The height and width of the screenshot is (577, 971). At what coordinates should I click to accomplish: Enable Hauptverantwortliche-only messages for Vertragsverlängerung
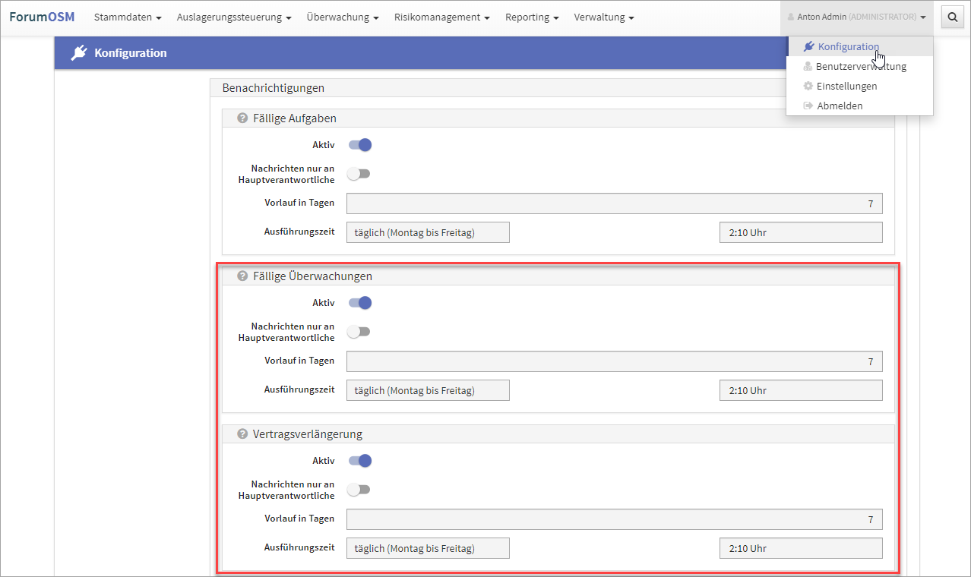pos(359,490)
